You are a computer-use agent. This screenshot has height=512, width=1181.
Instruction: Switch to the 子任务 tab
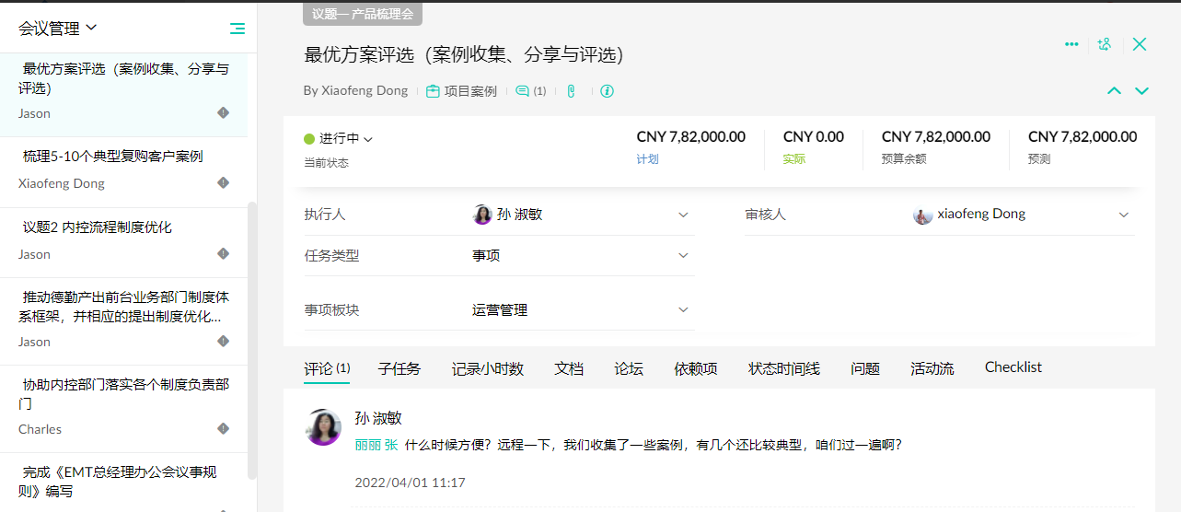(x=399, y=368)
